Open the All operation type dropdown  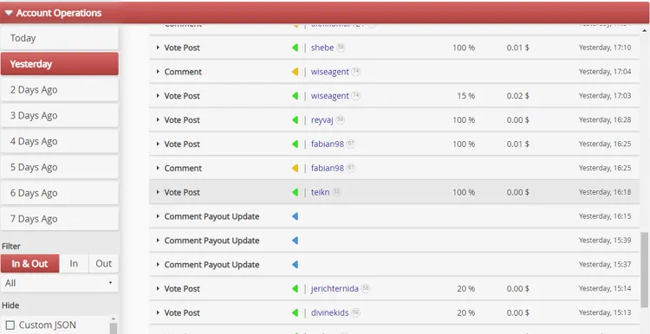click(x=60, y=284)
